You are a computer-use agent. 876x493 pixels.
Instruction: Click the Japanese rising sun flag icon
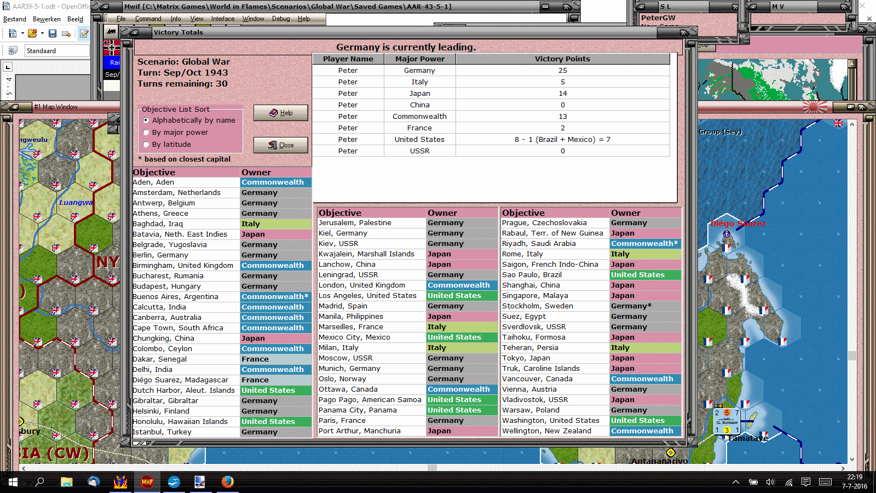pyautogui.click(x=815, y=106)
